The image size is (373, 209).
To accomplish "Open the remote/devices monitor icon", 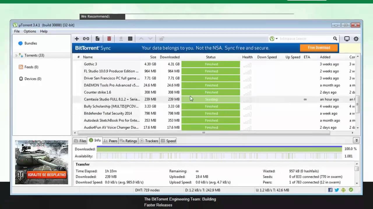I will (x=347, y=39).
